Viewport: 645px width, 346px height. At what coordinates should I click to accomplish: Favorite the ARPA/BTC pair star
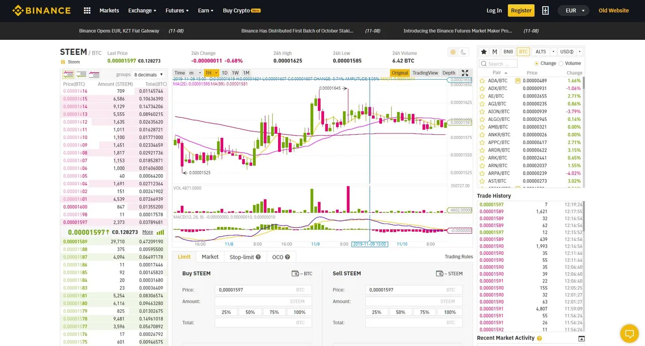[482, 173]
